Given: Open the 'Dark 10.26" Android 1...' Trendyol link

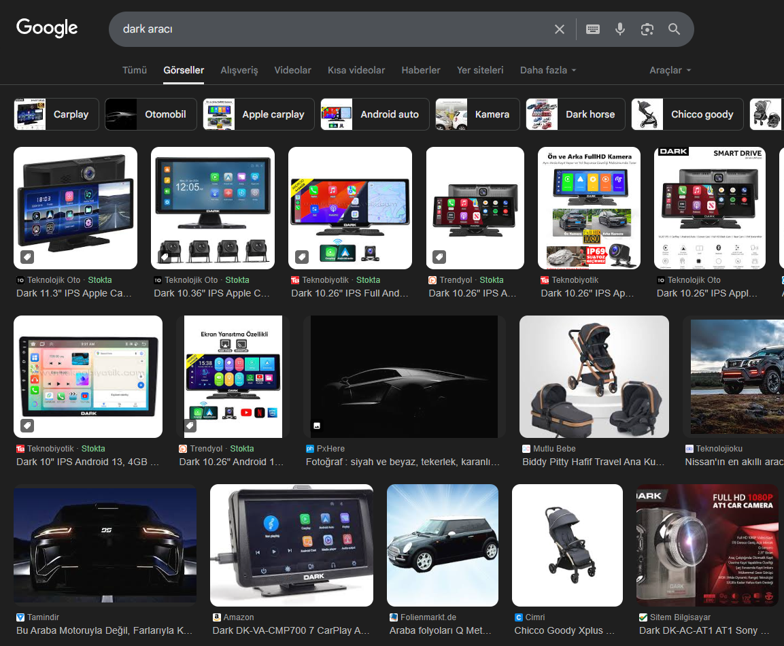Looking at the screenshot, I should click(231, 462).
